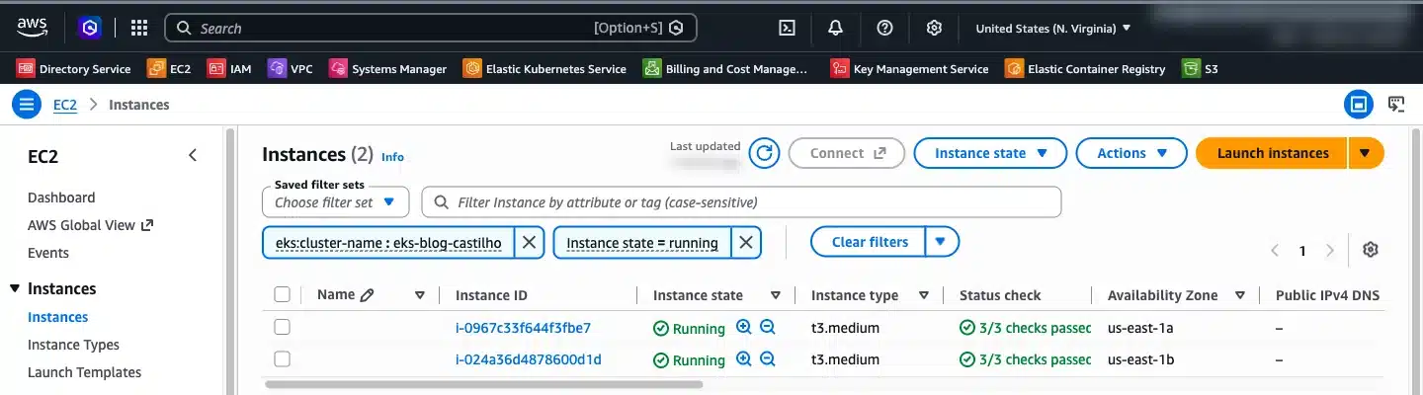1423x395 pixels.
Task: Select checkbox for instance i-024a36d4878600d1d
Action: click(283, 358)
